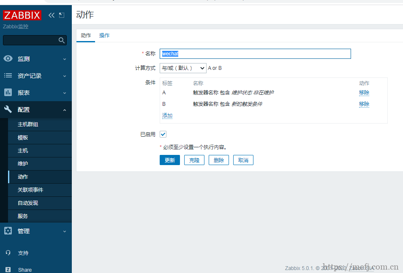Image resolution: width=403 pixels, height=273 pixels.
Task: Click the search magnifier icon
Action: [x=62, y=40]
